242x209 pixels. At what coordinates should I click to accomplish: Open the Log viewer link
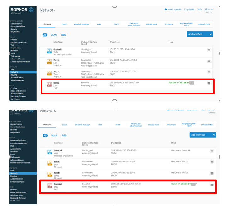point(189,9)
